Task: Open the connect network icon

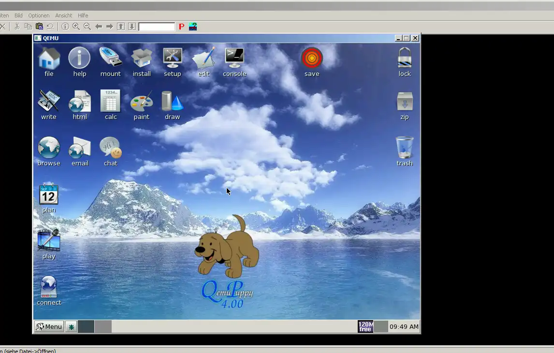Action: [x=49, y=287]
